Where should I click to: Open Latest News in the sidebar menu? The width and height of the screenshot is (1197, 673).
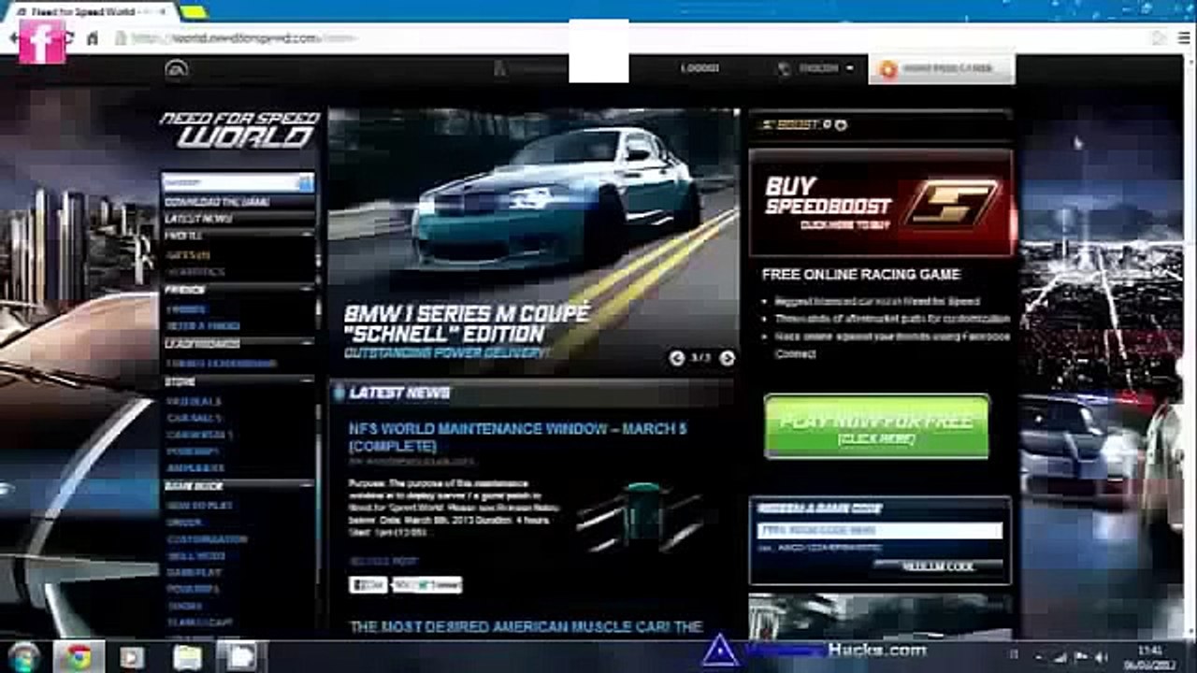point(198,219)
